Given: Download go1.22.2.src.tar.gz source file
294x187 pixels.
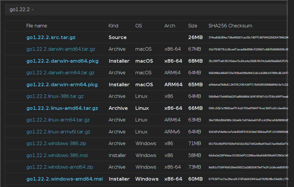Looking at the screenshot, I should pos(51,37).
